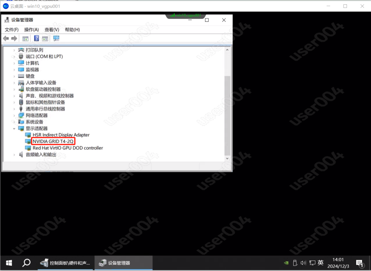Click the 端口 (COM 和 LPT) port icon
The image size is (371, 271).
click(21, 57)
